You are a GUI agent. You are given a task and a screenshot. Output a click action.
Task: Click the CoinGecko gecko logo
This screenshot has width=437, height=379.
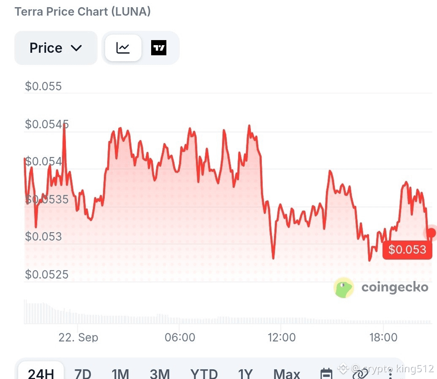[344, 288]
